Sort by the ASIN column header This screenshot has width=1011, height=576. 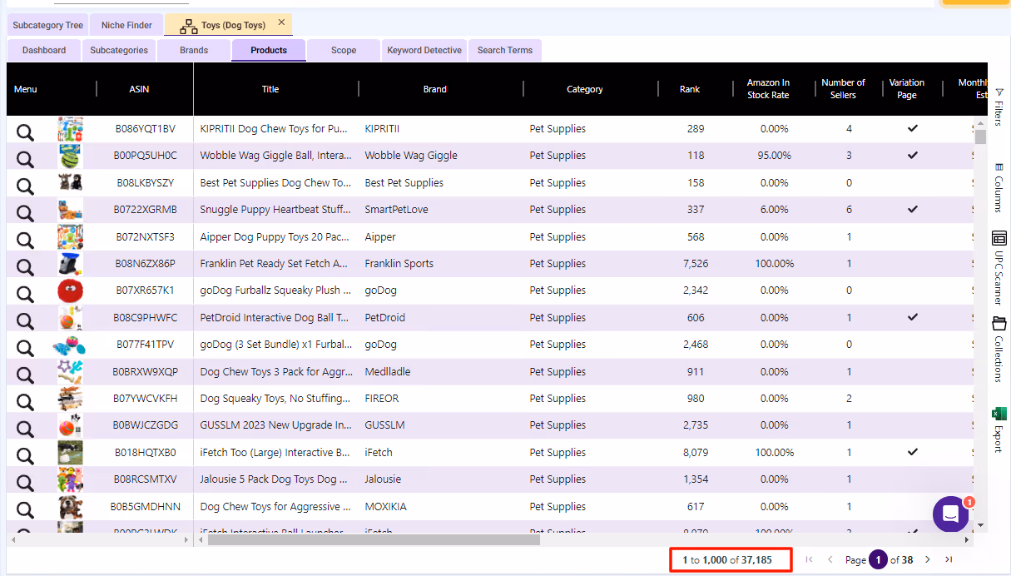(139, 89)
